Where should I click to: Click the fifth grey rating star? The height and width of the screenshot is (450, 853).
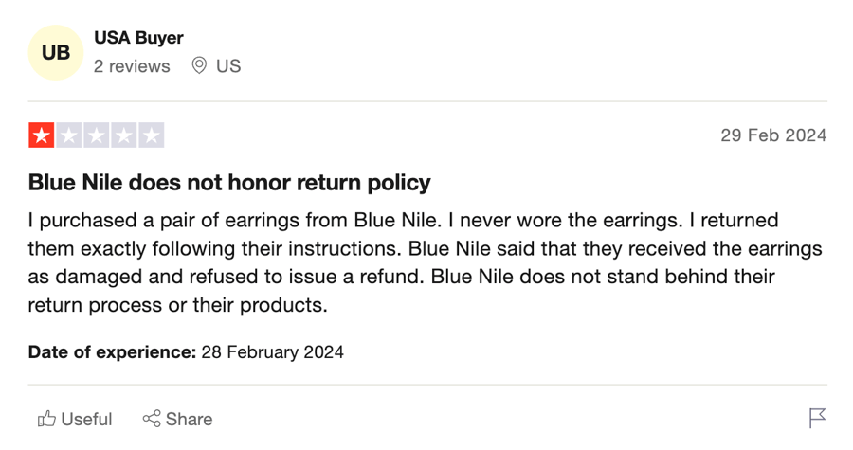pos(152,135)
